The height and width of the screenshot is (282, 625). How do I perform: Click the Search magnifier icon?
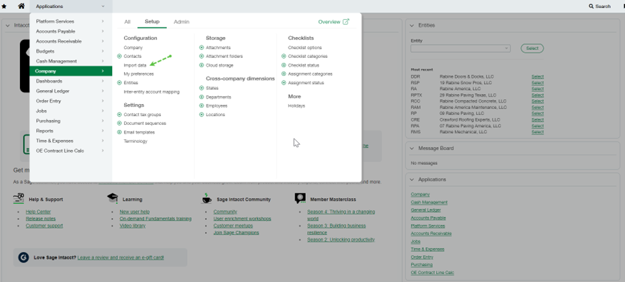click(591, 6)
